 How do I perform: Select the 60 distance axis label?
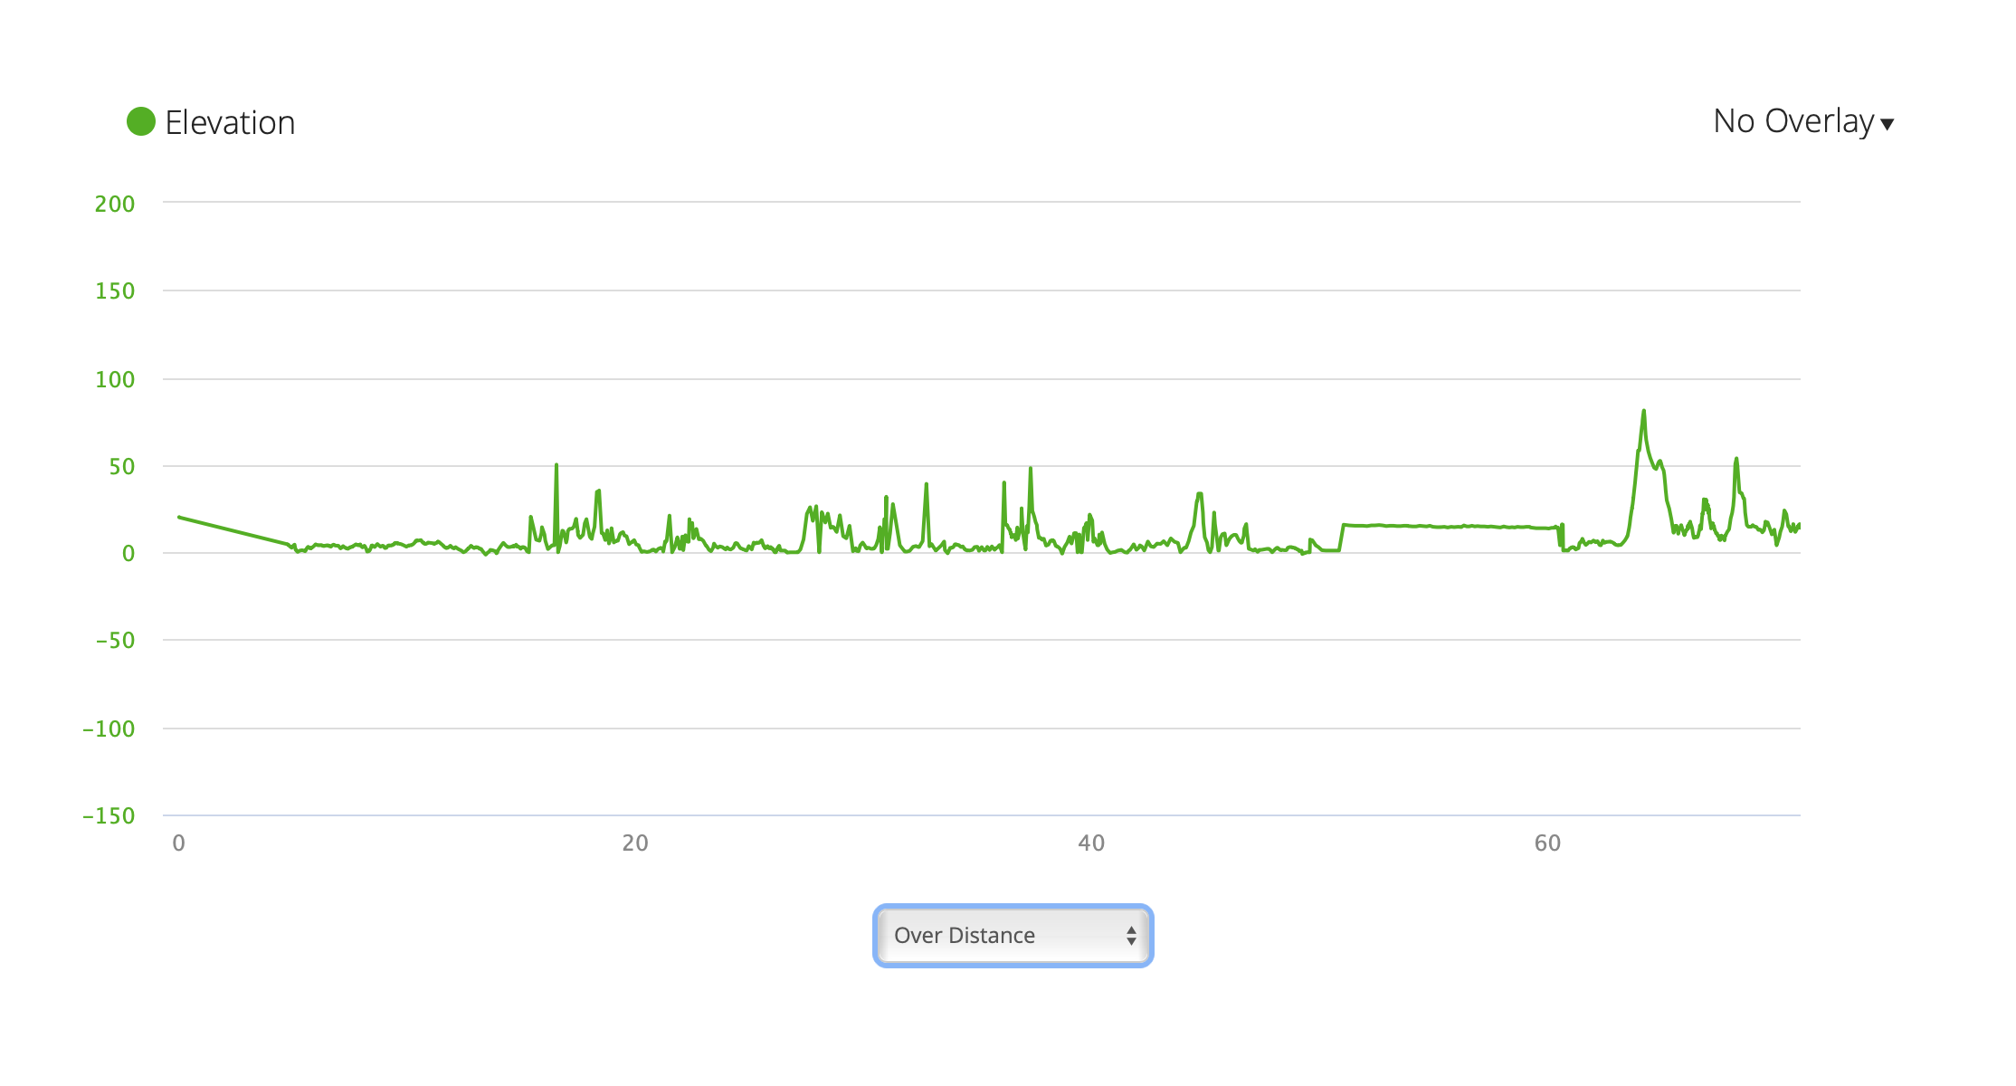(x=1547, y=843)
